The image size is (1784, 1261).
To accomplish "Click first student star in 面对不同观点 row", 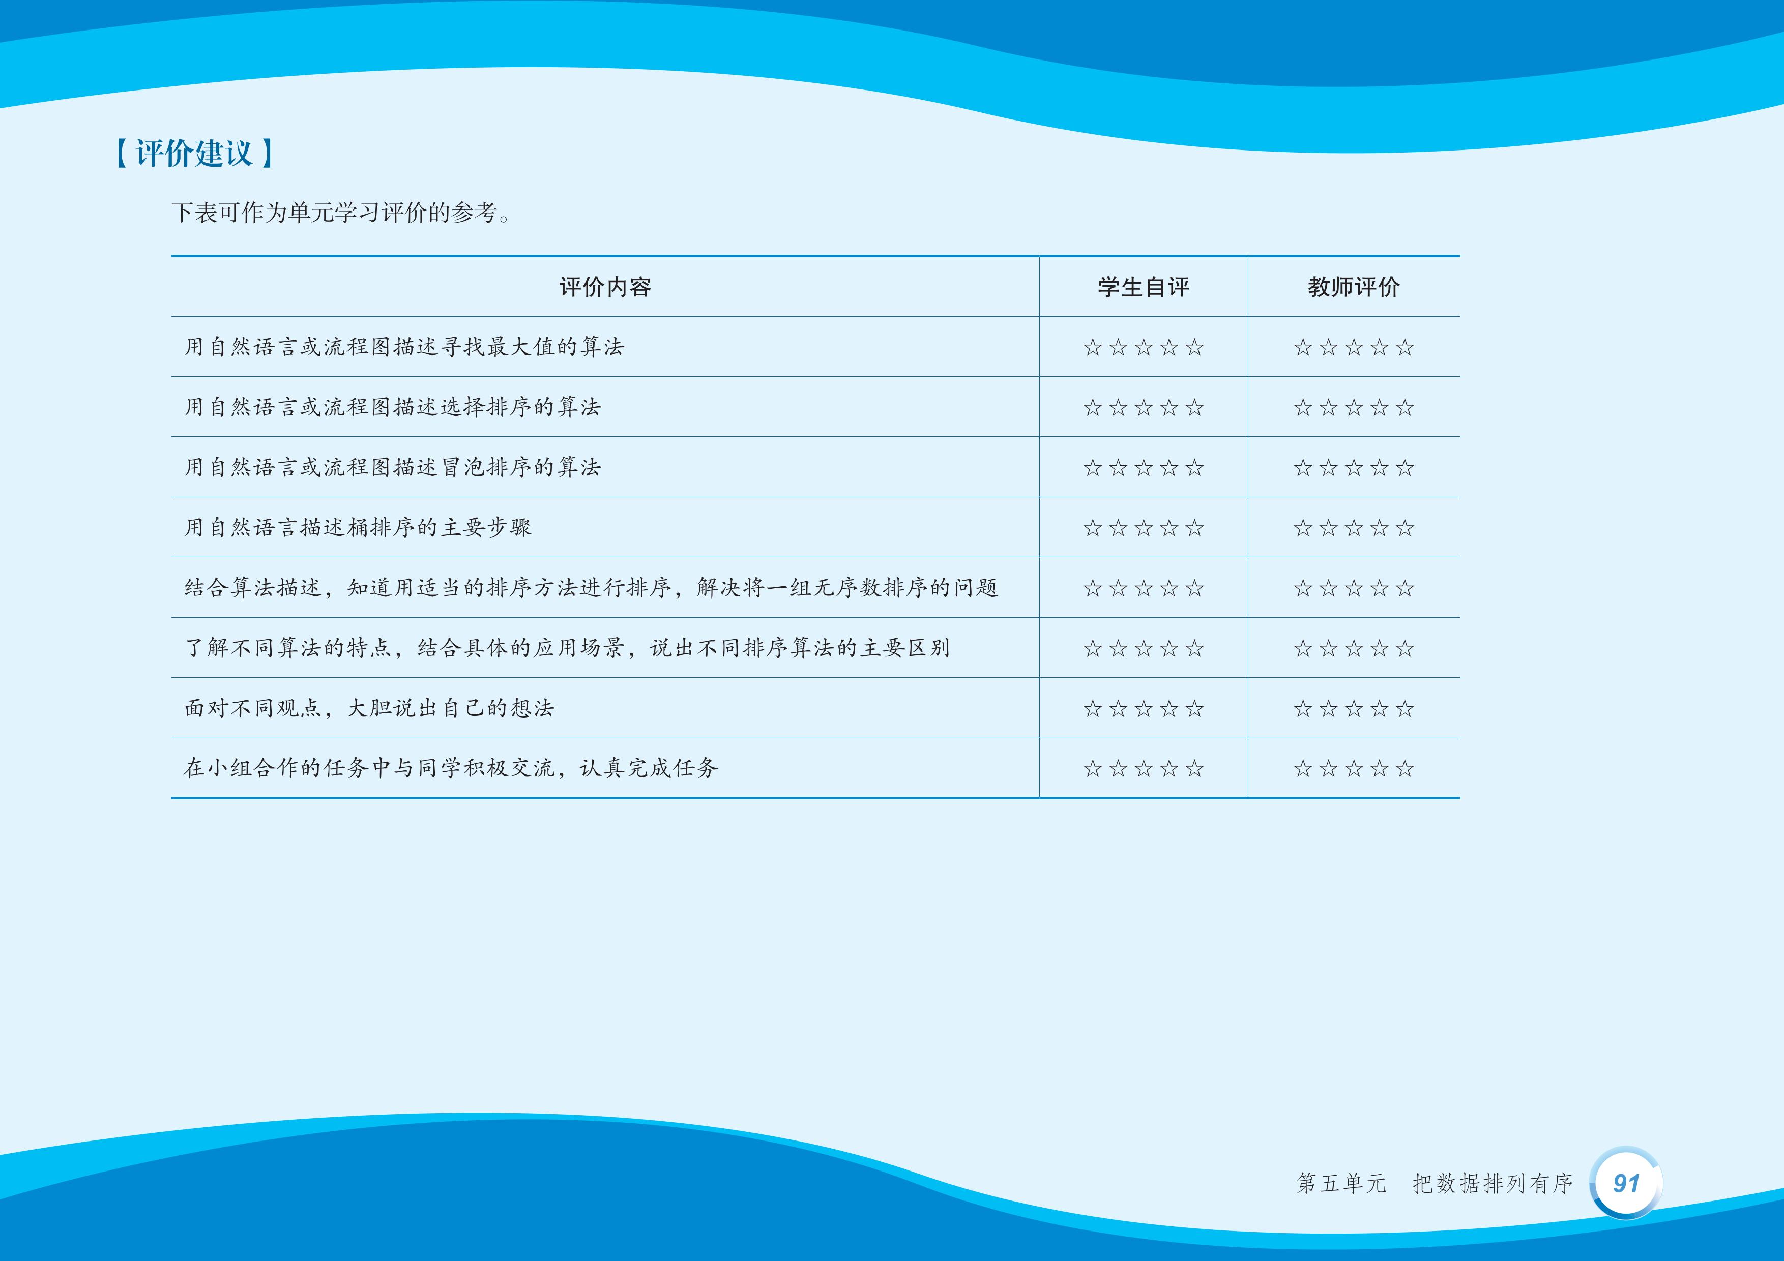I will [x=1093, y=709].
